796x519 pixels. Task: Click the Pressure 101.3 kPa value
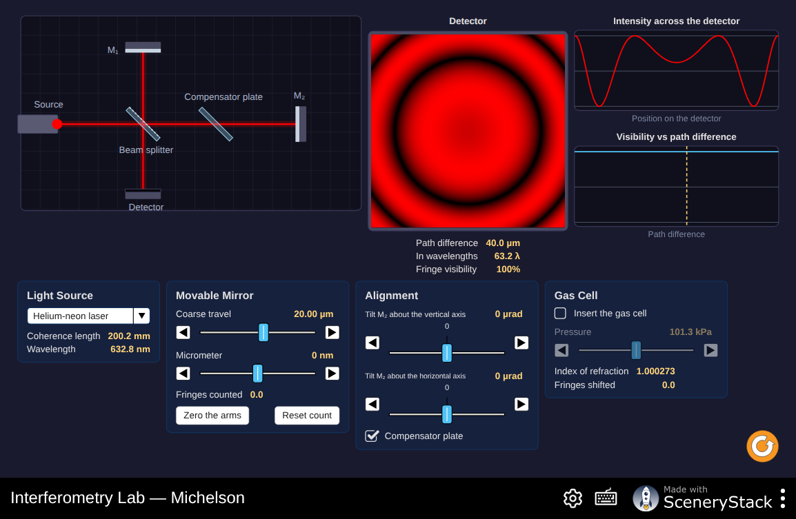click(690, 332)
